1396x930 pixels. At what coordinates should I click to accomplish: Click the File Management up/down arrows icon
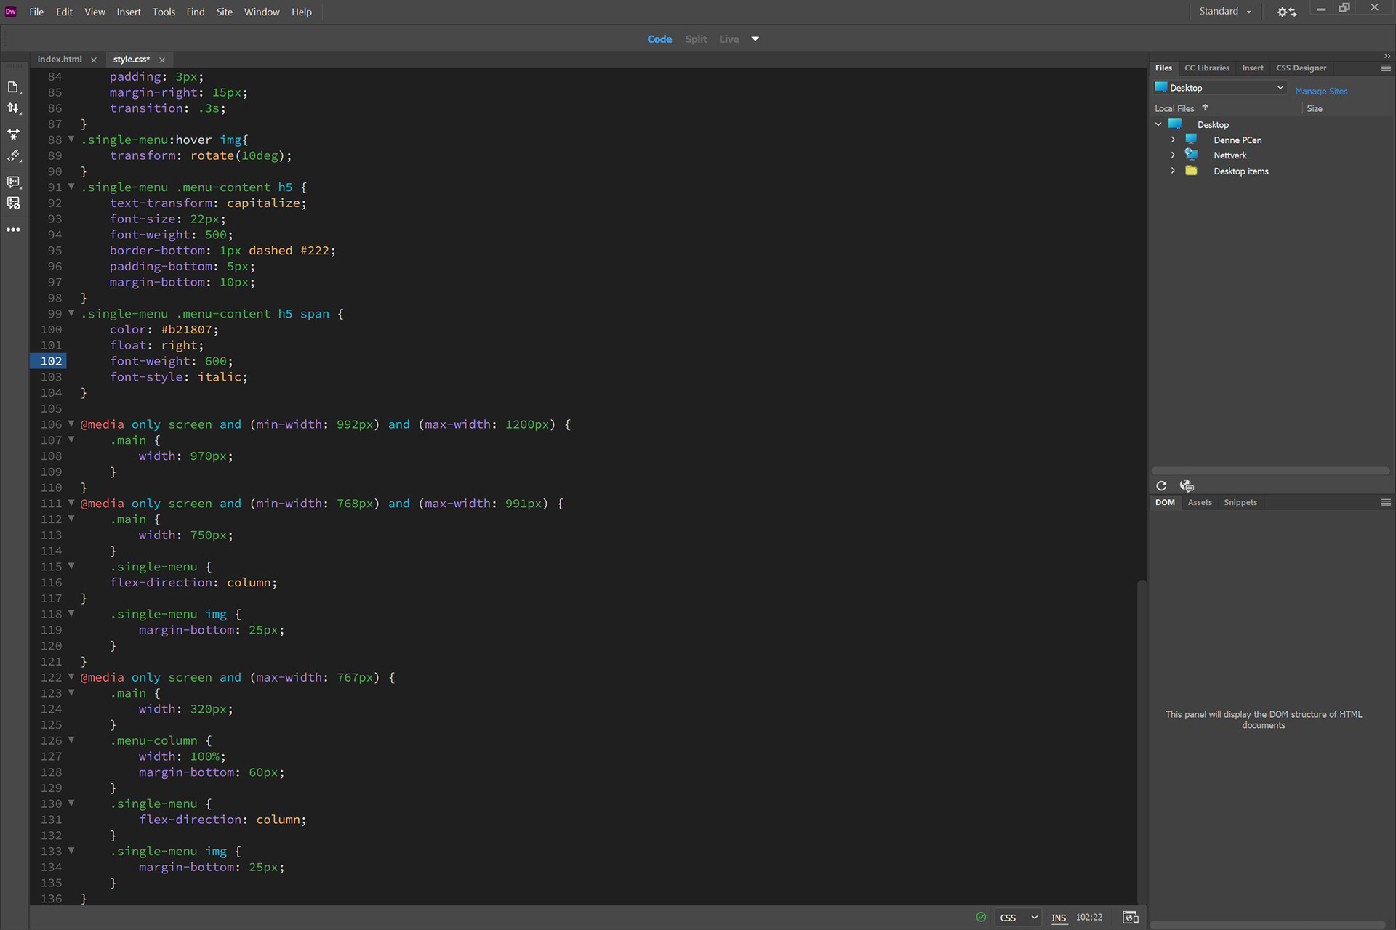coord(13,108)
